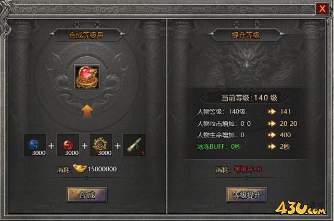Select the bamboo scroll material slot

[134, 146]
